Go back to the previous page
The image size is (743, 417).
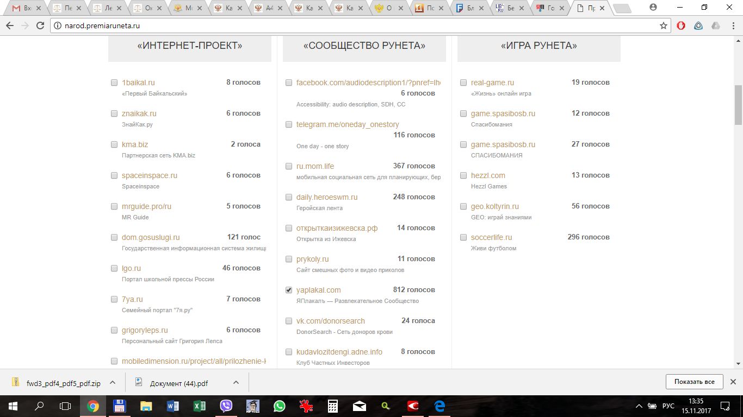pos(9,26)
